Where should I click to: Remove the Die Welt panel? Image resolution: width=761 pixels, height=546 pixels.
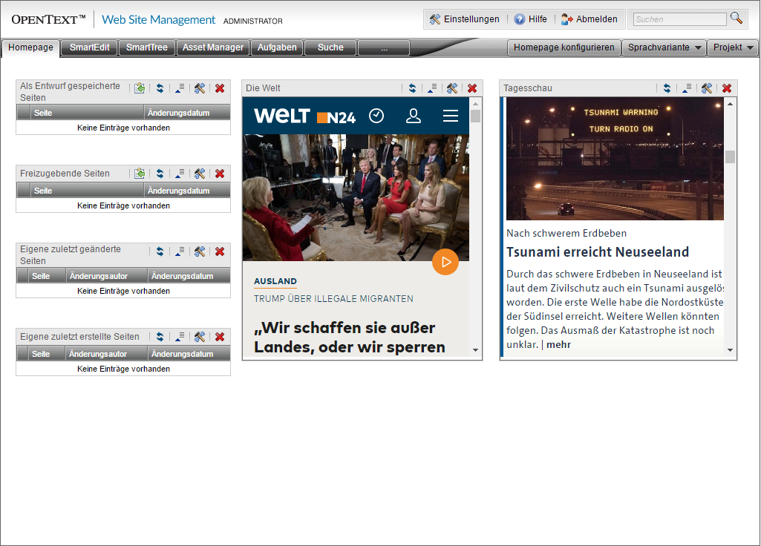[472, 88]
